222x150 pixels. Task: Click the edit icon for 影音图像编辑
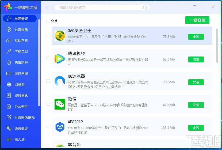pyautogui.click(x=9, y=117)
